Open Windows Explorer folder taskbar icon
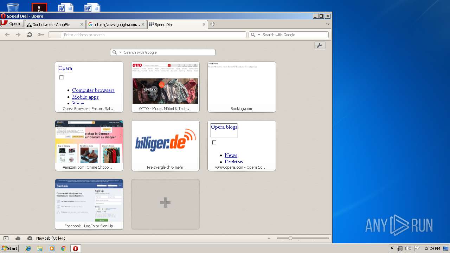450x253 pixels. coord(40,248)
